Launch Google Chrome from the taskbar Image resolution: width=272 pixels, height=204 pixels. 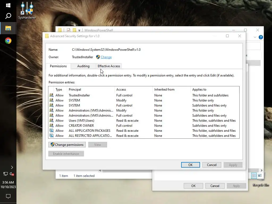(x=8, y=41)
